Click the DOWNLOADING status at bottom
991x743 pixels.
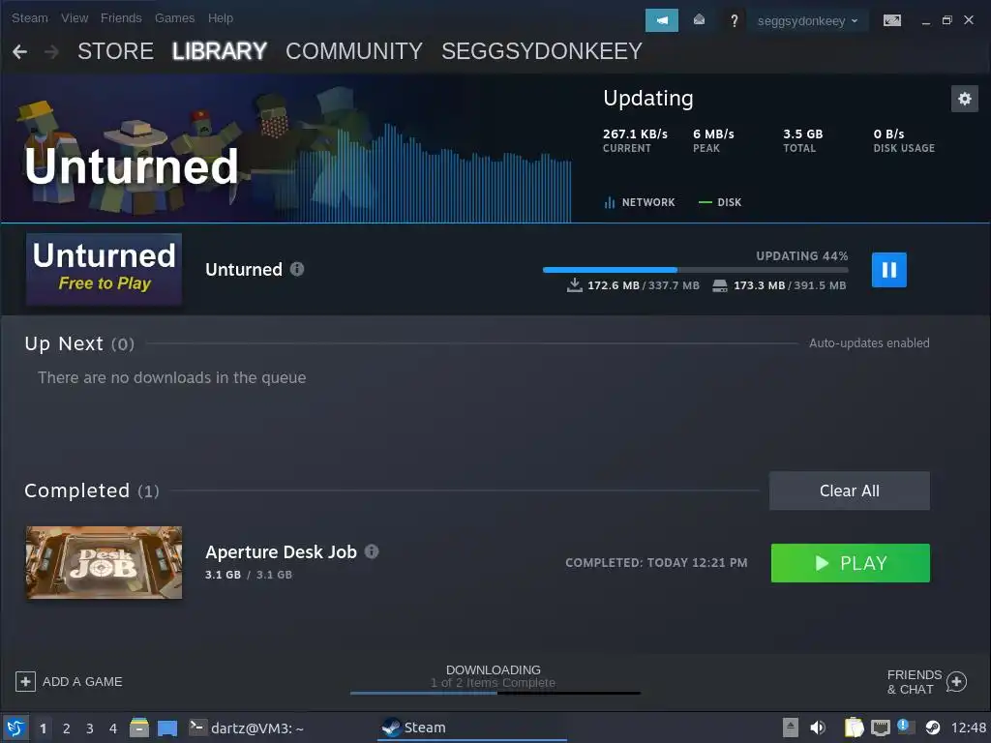pyautogui.click(x=493, y=669)
